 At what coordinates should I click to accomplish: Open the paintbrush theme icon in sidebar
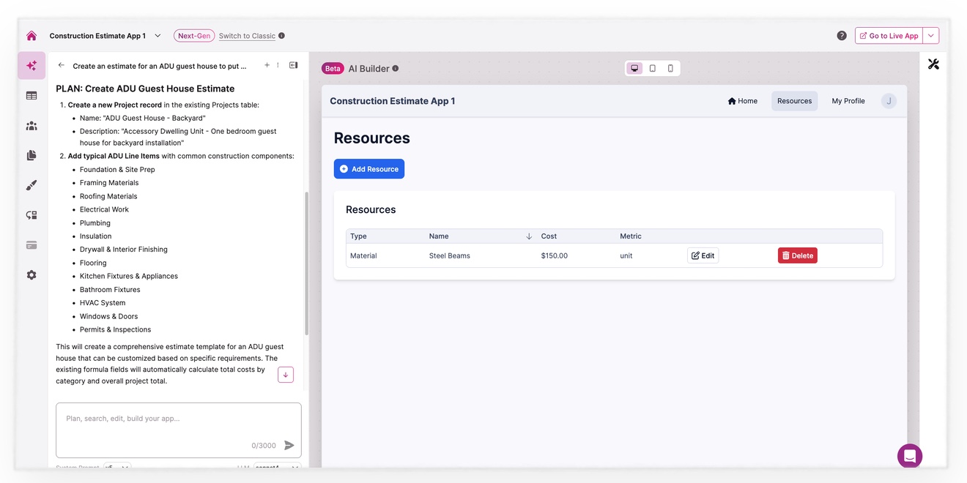[x=32, y=186]
